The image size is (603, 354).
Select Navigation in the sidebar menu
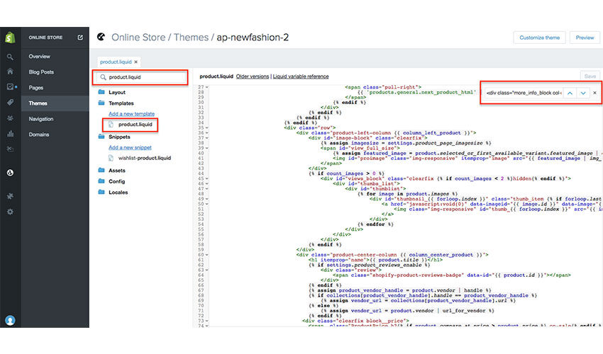(41, 119)
